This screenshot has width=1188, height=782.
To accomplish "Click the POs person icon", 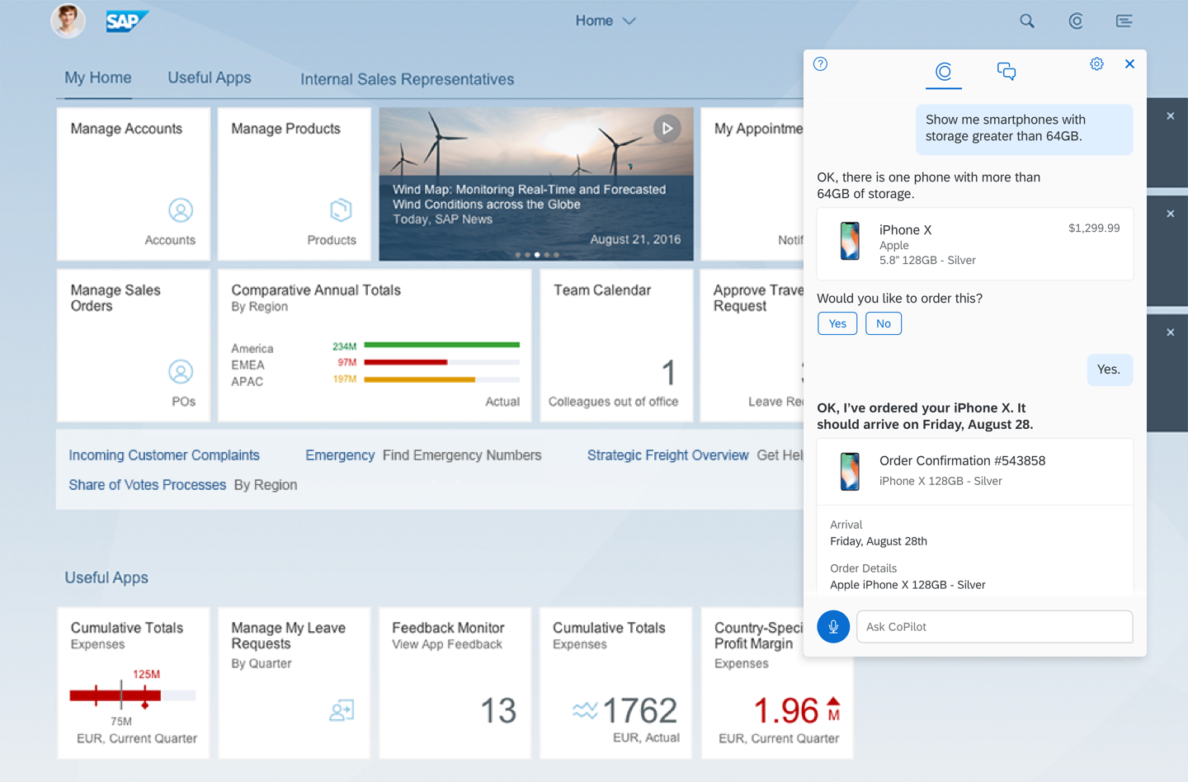I will point(181,372).
